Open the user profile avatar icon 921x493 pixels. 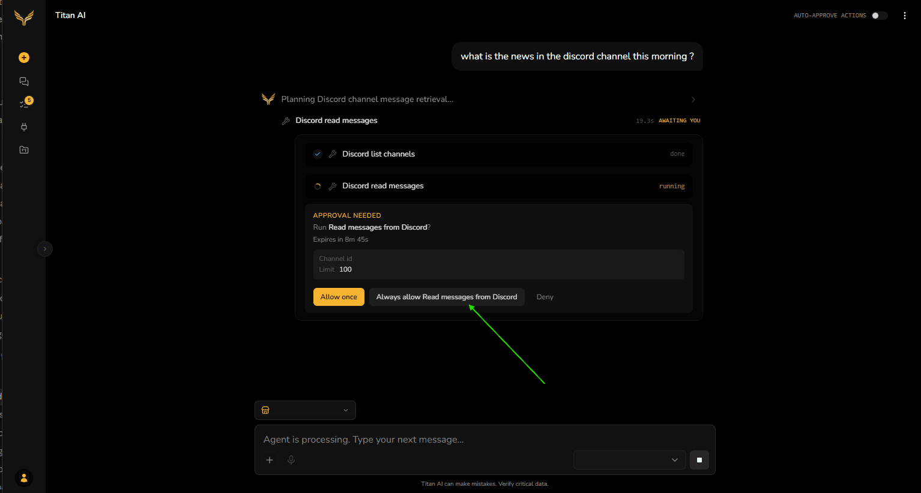24,478
